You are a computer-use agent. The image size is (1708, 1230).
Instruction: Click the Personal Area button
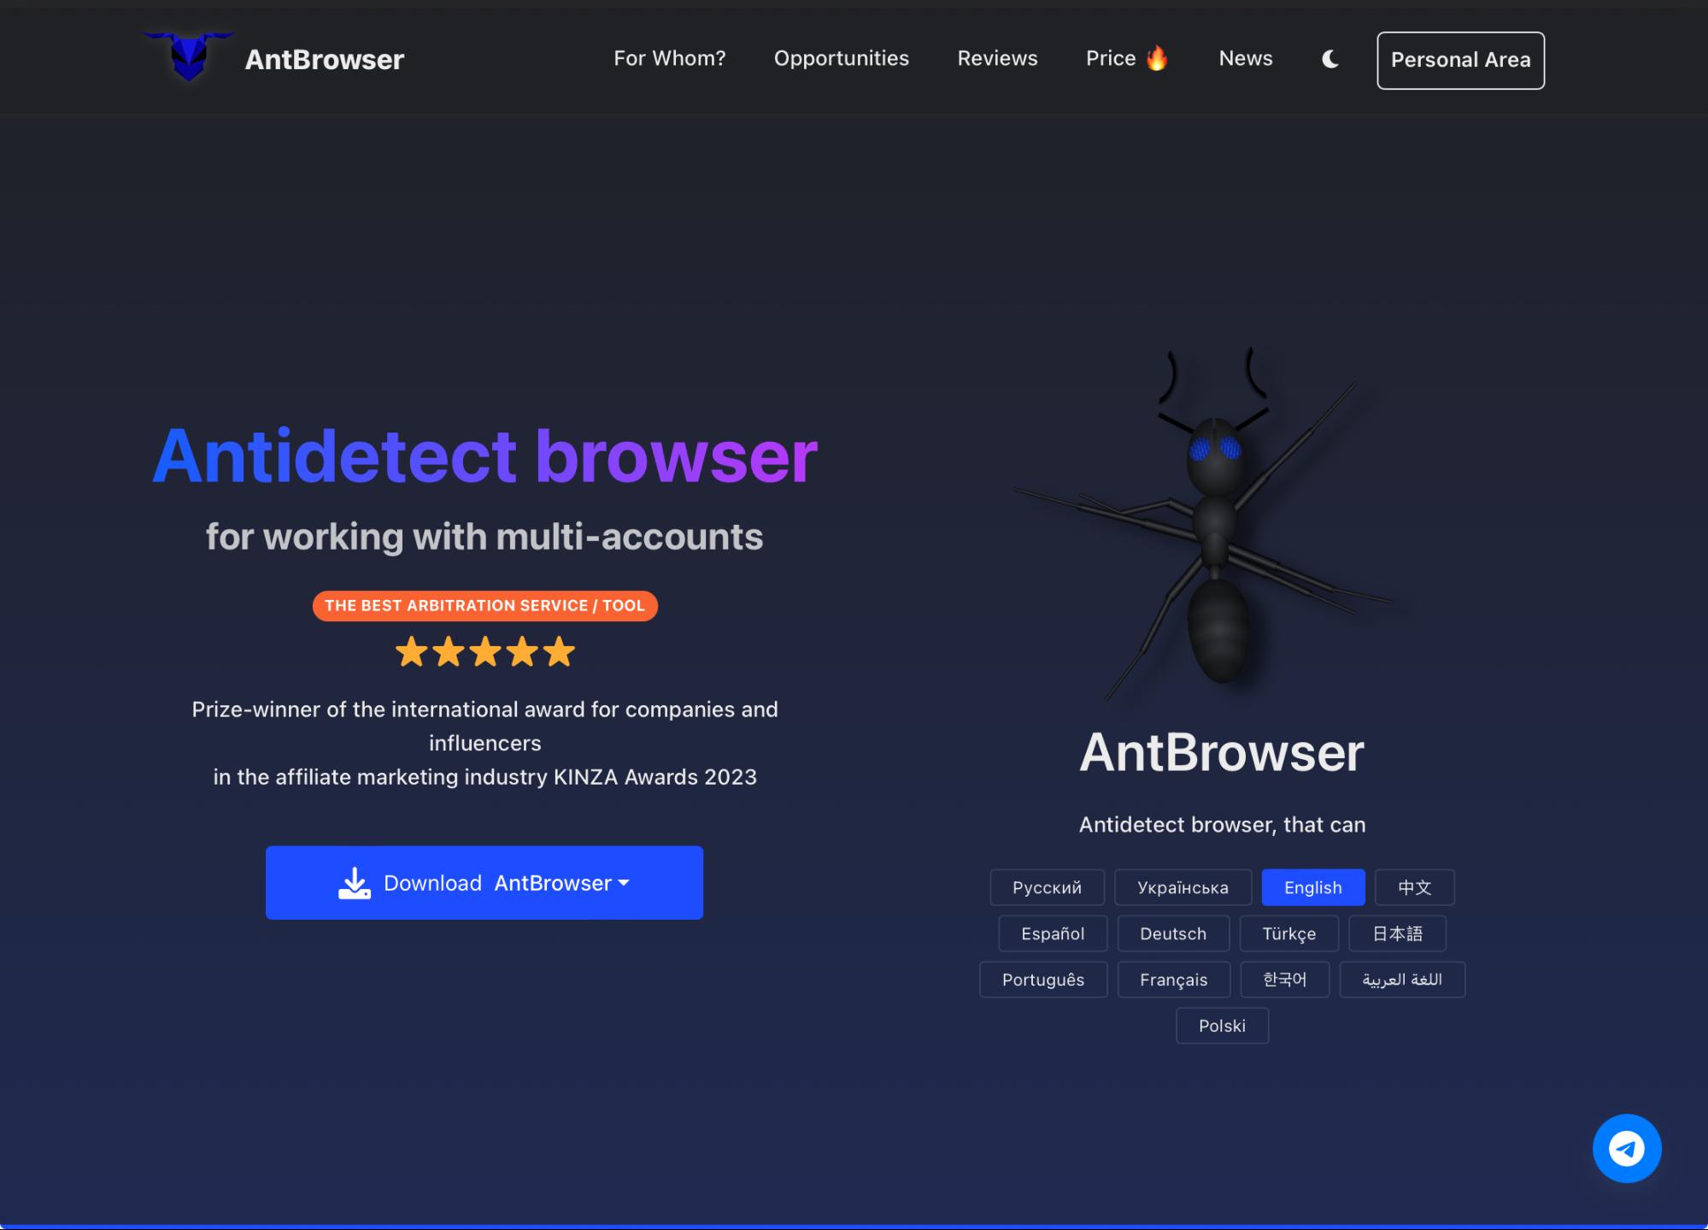tap(1460, 60)
